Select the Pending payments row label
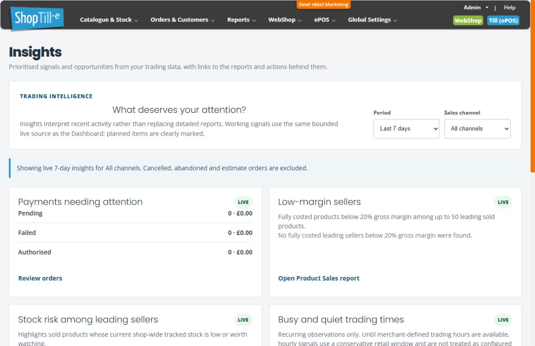535x346 pixels. tap(30, 213)
